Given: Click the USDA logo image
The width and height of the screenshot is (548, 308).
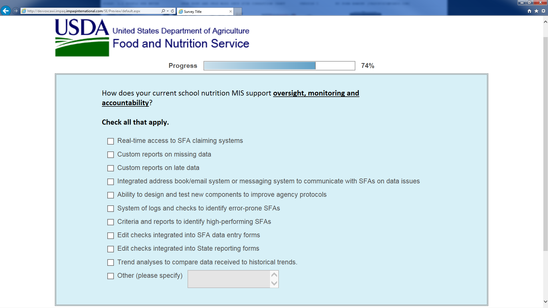Looking at the screenshot, I should pyautogui.click(x=82, y=37).
